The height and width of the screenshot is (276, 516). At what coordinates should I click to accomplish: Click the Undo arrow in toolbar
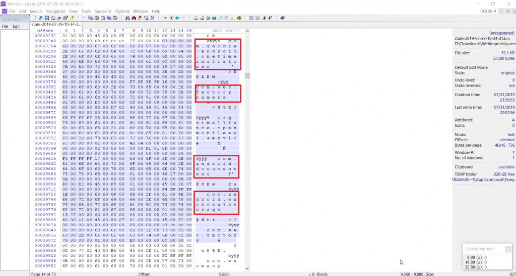pyautogui.click(x=84, y=18)
